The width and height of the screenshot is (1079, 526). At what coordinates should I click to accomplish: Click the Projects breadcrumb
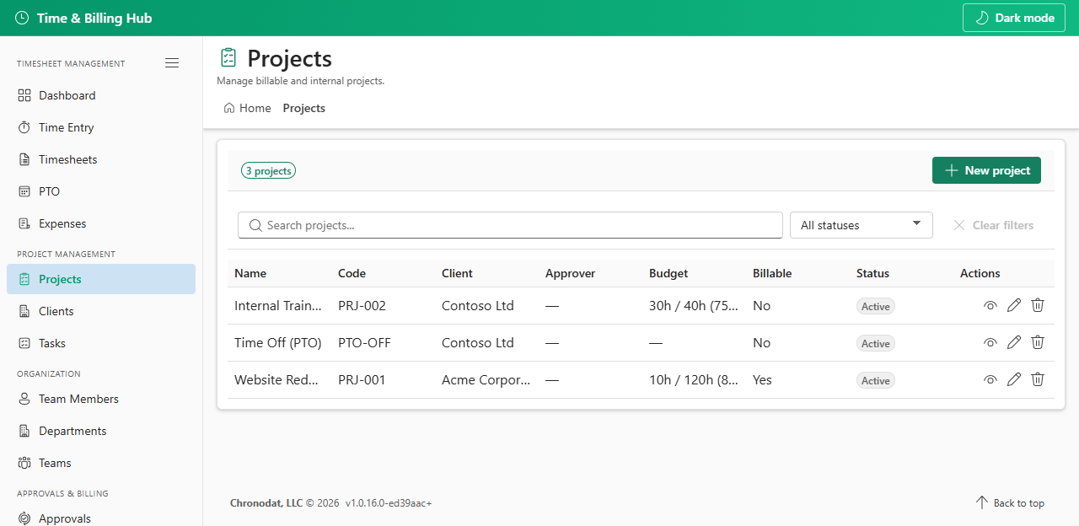click(304, 108)
